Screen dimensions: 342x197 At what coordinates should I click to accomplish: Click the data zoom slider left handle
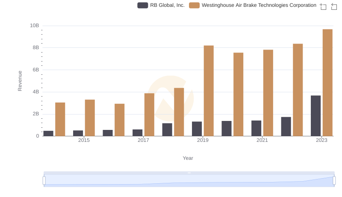tap(44, 181)
